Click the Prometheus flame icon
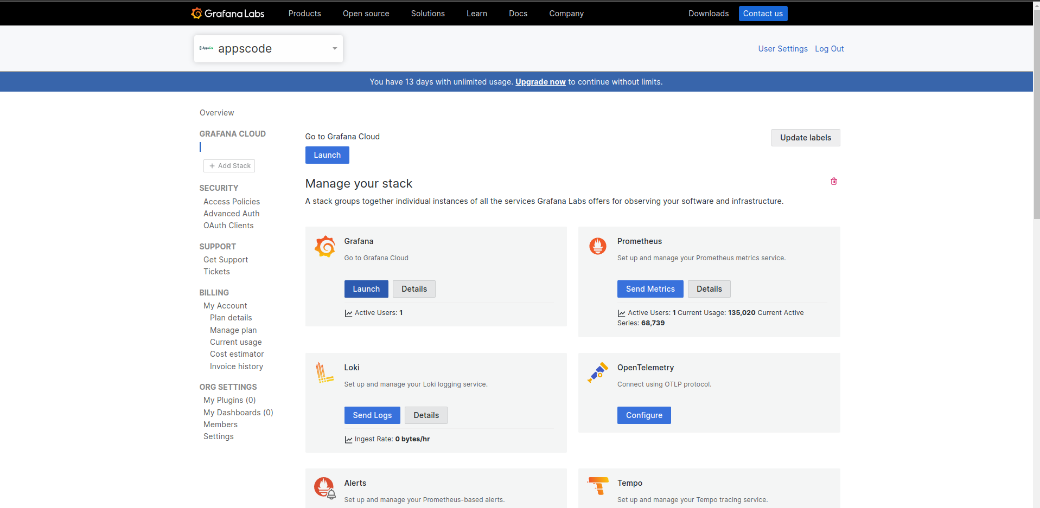1040x508 pixels. pyautogui.click(x=598, y=246)
